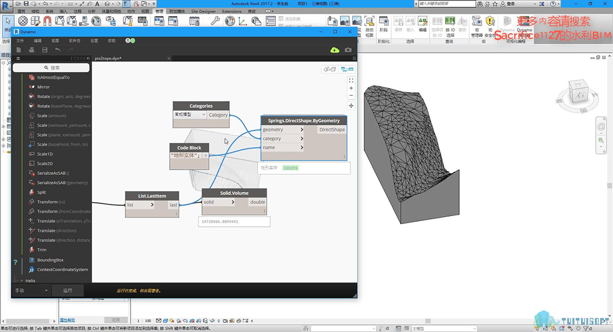Click the ViewCube in the 3D view

[x=580, y=94]
